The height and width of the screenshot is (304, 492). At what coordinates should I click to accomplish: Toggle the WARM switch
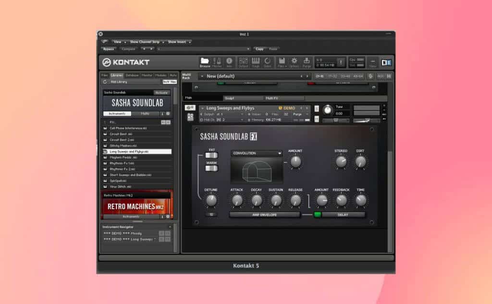[211, 168]
